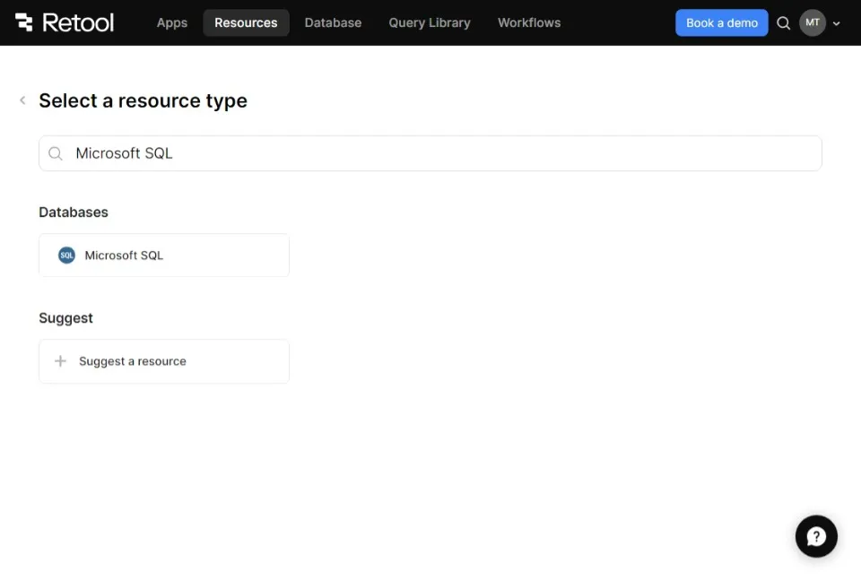Expand the account dropdown chevron
Image resolution: width=861 pixels, height=580 pixels.
pos(837,23)
